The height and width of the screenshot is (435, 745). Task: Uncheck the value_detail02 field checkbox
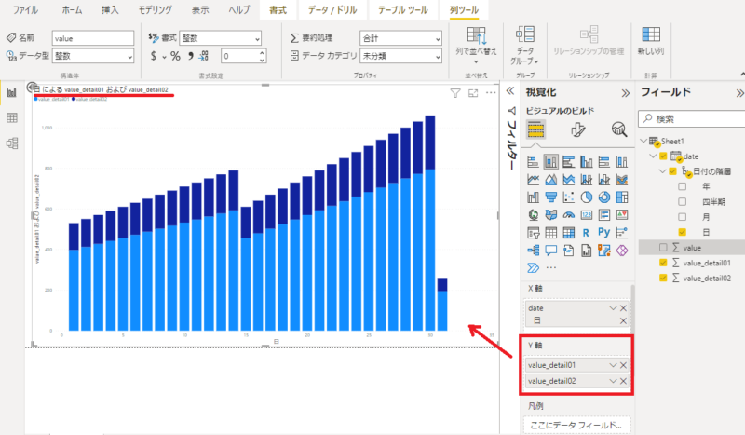point(663,278)
